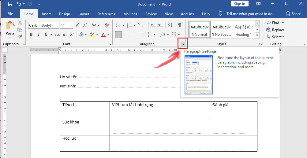
Task: Click the Replace button in Editing group
Action: (275, 30)
